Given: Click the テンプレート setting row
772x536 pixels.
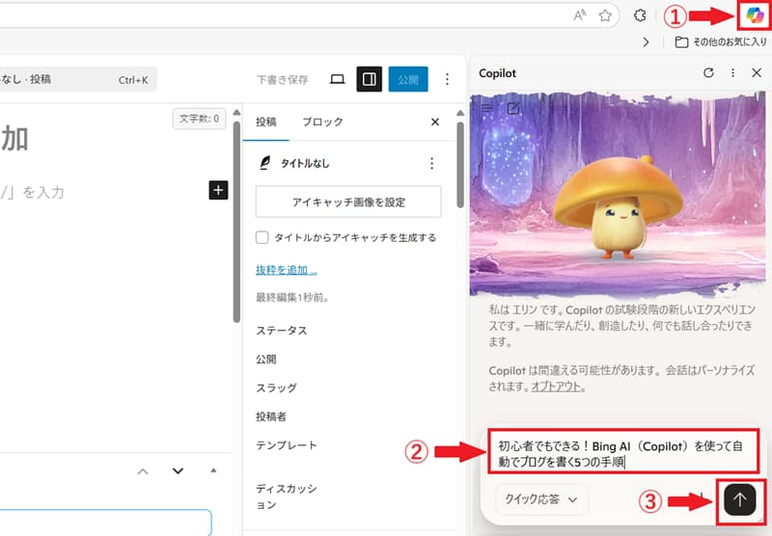Looking at the screenshot, I should tap(286, 445).
